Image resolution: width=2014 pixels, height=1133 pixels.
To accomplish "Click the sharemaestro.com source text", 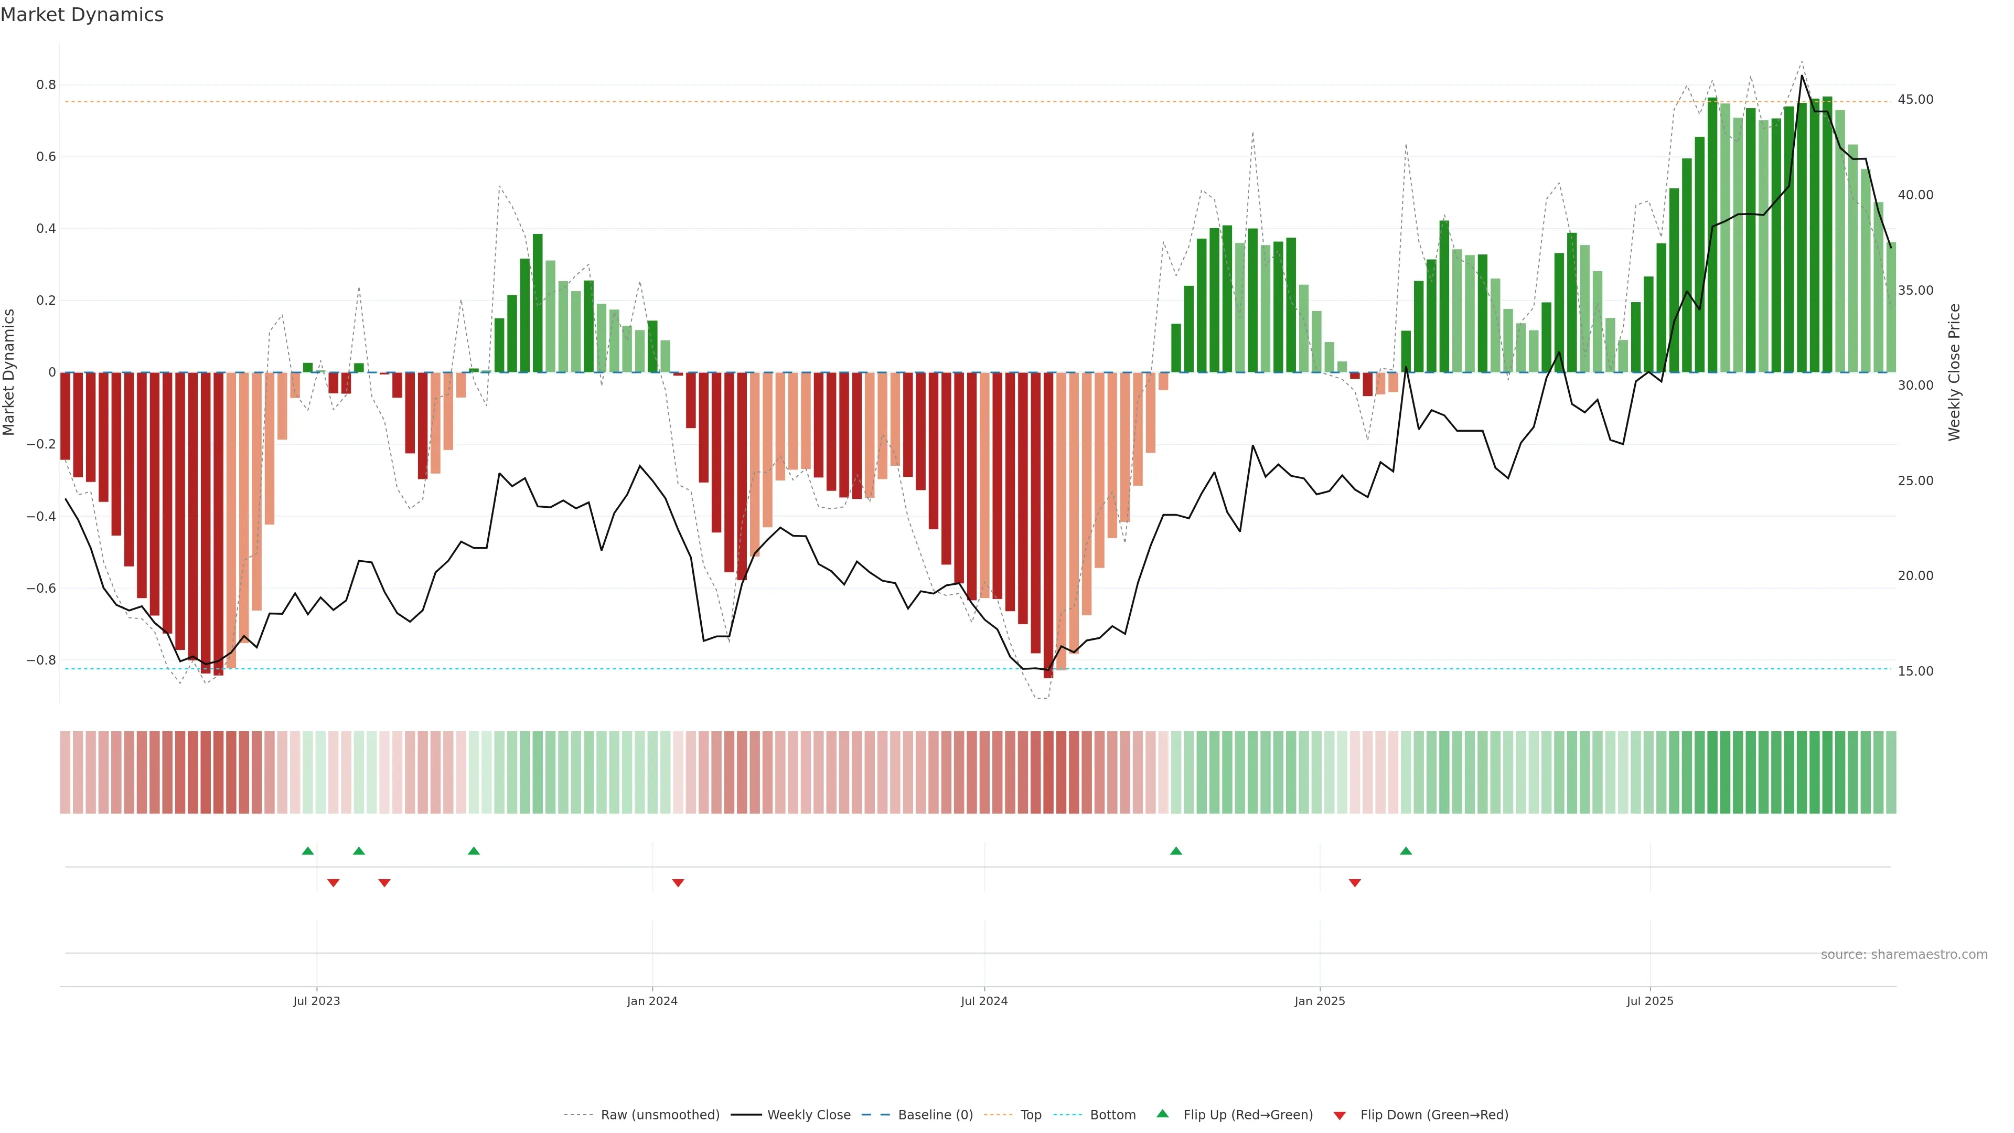I will 1904,955.
